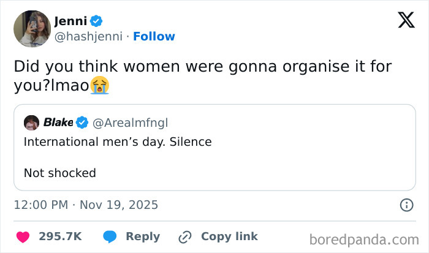Select the Copy link text
The width and height of the screenshot is (429, 253).
pos(229,236)
